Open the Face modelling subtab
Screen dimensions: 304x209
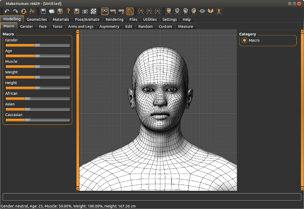[x=43, y=27]
